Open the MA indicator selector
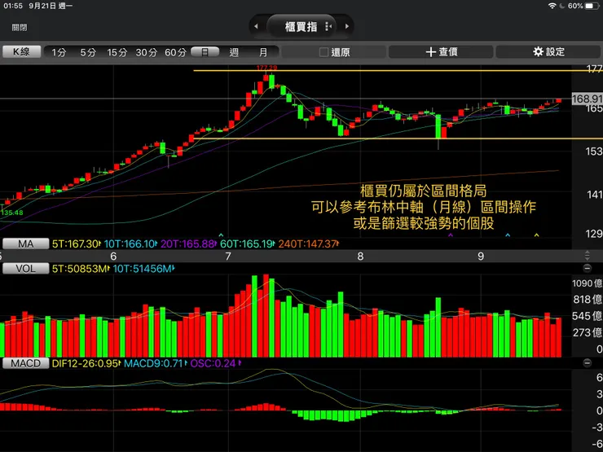Viewport: 603px width, 452px height. coord(26,244)
